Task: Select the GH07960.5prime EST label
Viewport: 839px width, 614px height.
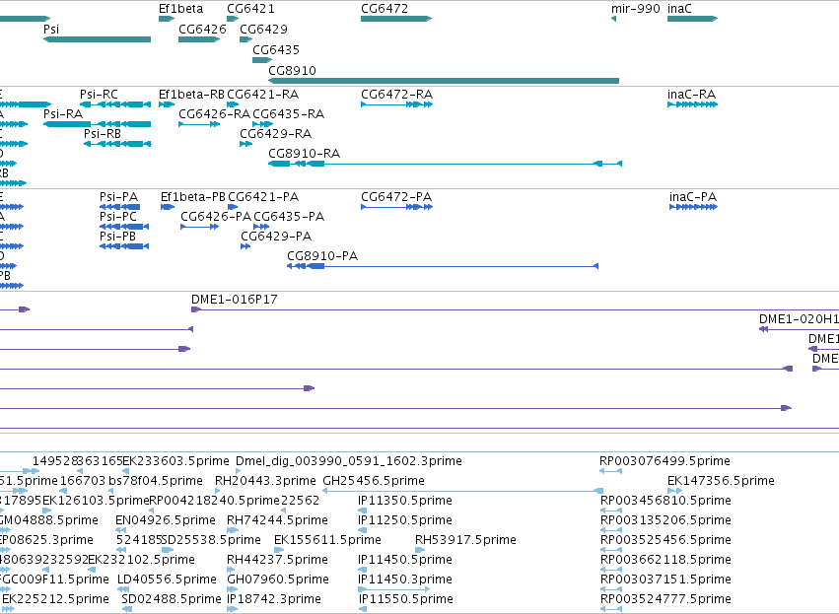Action: click(278, 580)
